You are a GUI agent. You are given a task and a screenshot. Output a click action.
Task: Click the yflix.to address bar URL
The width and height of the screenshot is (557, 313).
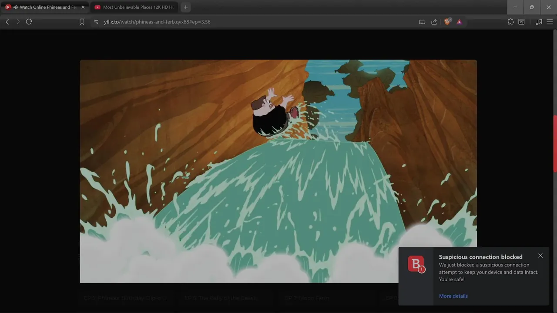[157, 22]
